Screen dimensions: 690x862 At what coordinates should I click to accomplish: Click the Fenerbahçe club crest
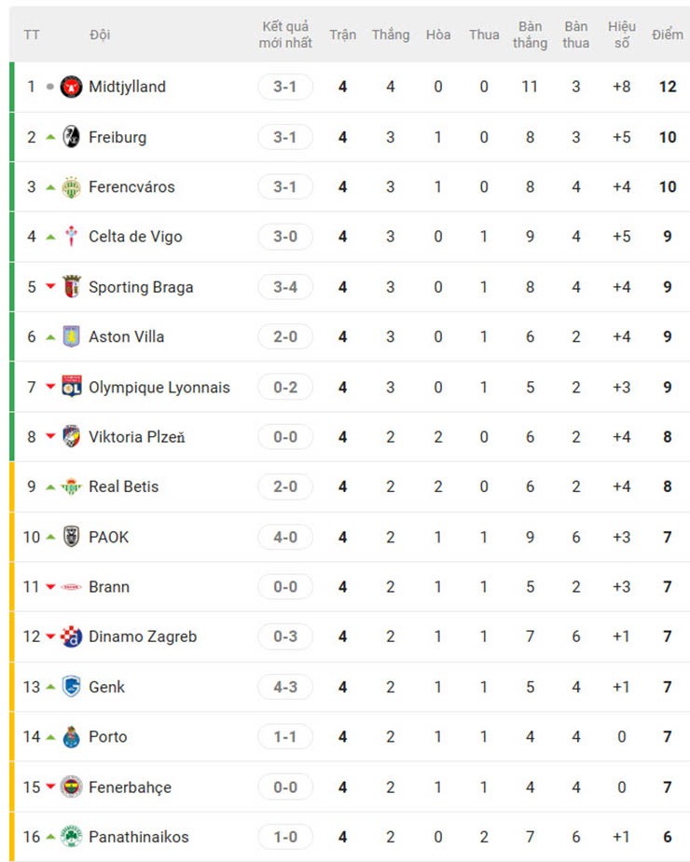[x=71, y=787]
